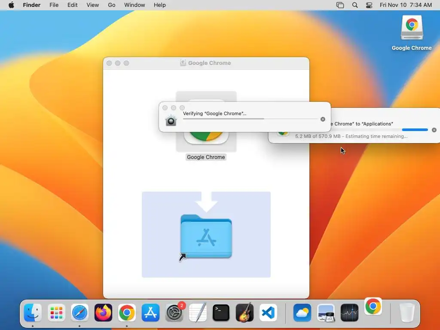Open the Go menu
Screen dimensions: 440x330
click(112, 5)
